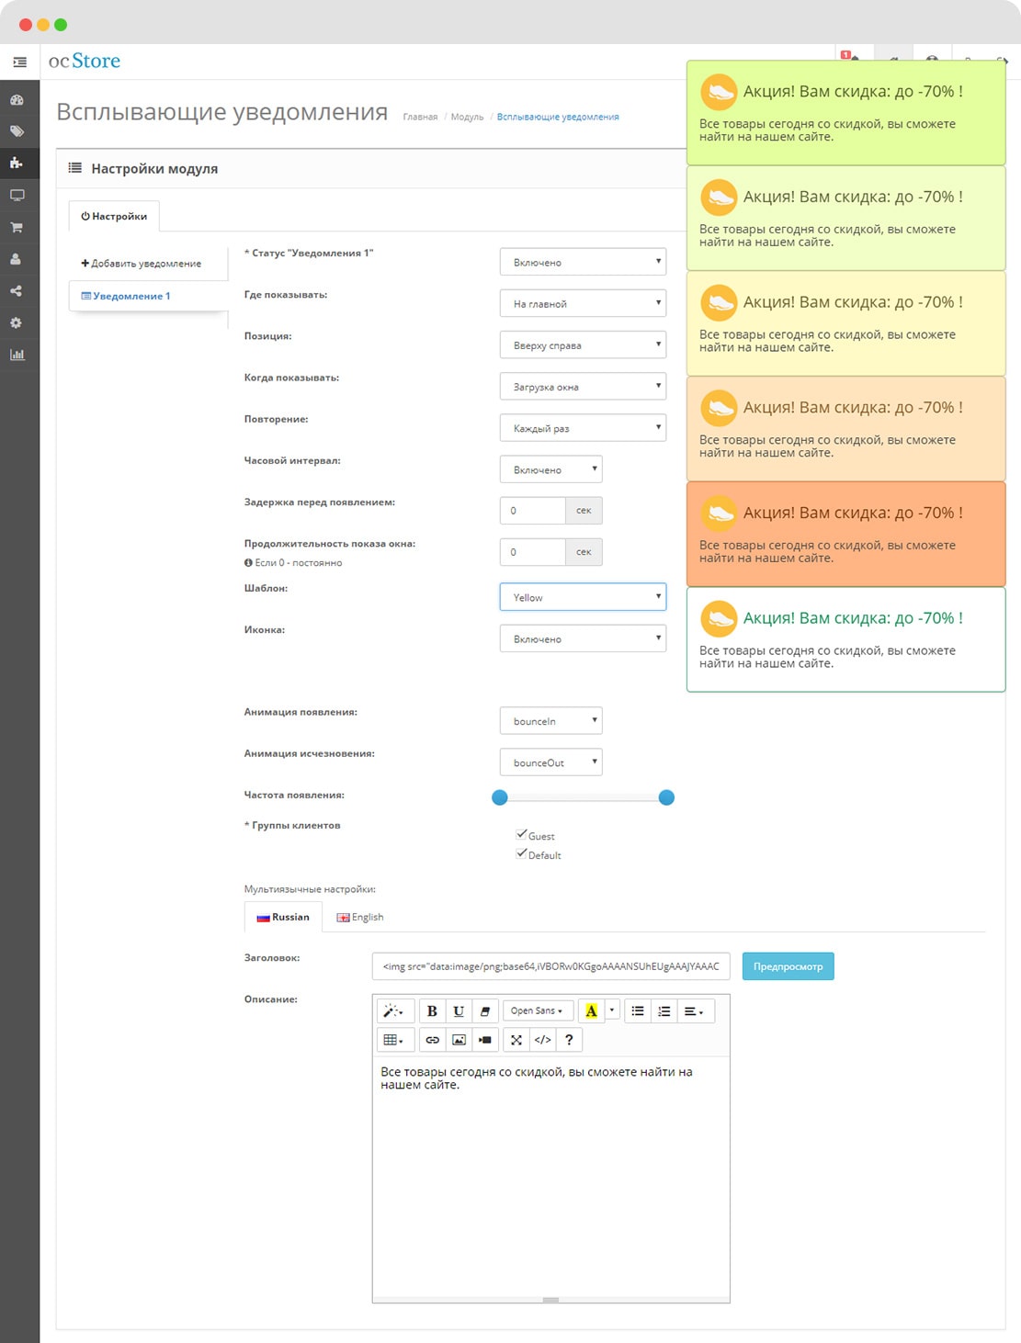
Task: Open the 'Иконка' dropdown
Action: [x=583, y=638]
